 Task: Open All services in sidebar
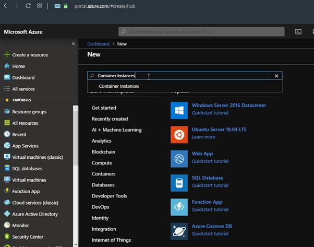[x=23, y=89]
